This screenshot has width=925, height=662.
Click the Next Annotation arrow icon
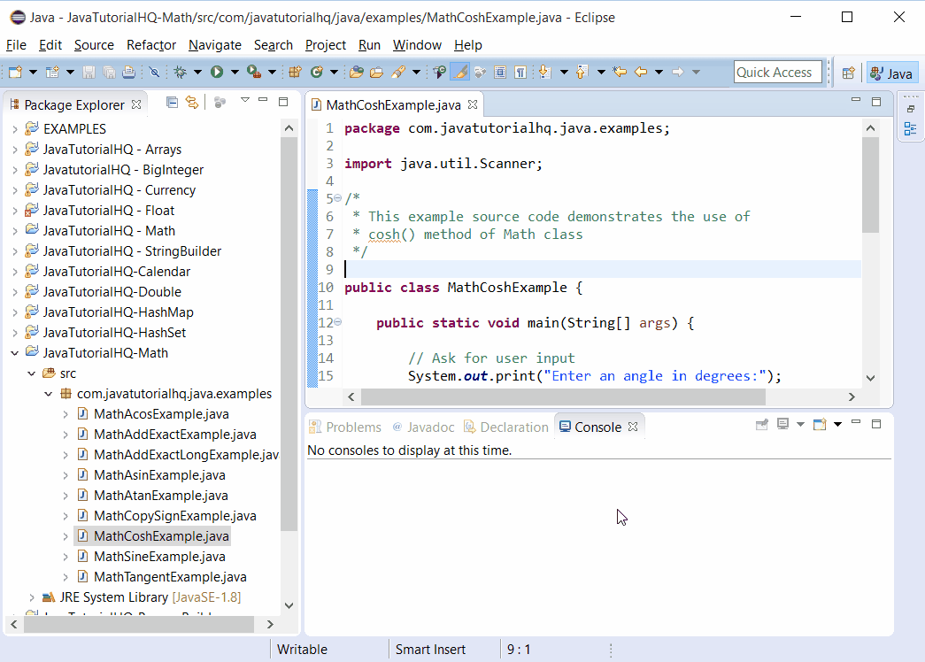[545, 72]
